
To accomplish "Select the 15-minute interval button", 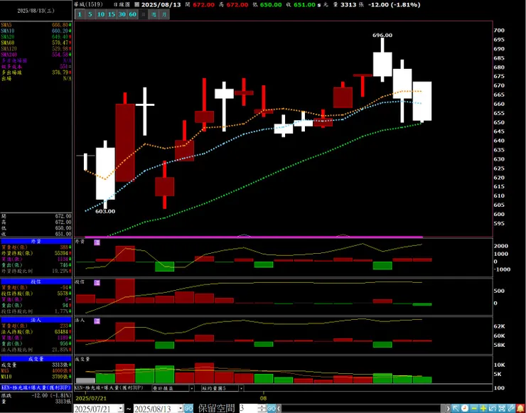I will [112, 14].
